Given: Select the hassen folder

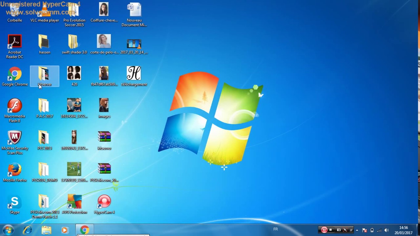Looking at the screenshot, I should (x=44, y=45).
